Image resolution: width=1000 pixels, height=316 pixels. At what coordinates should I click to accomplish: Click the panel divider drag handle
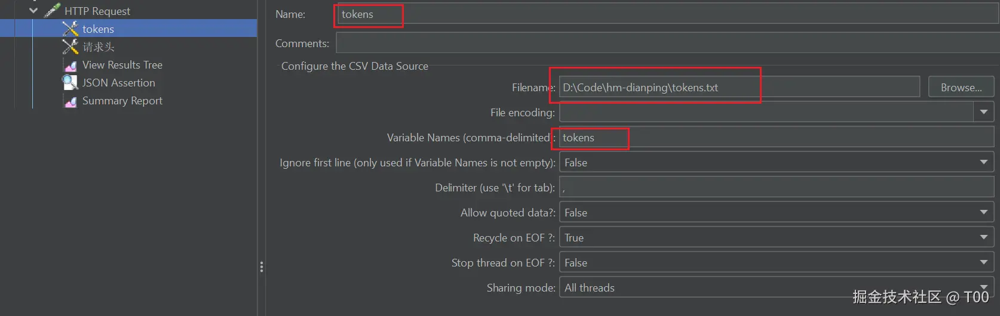(x=261, y=267)
